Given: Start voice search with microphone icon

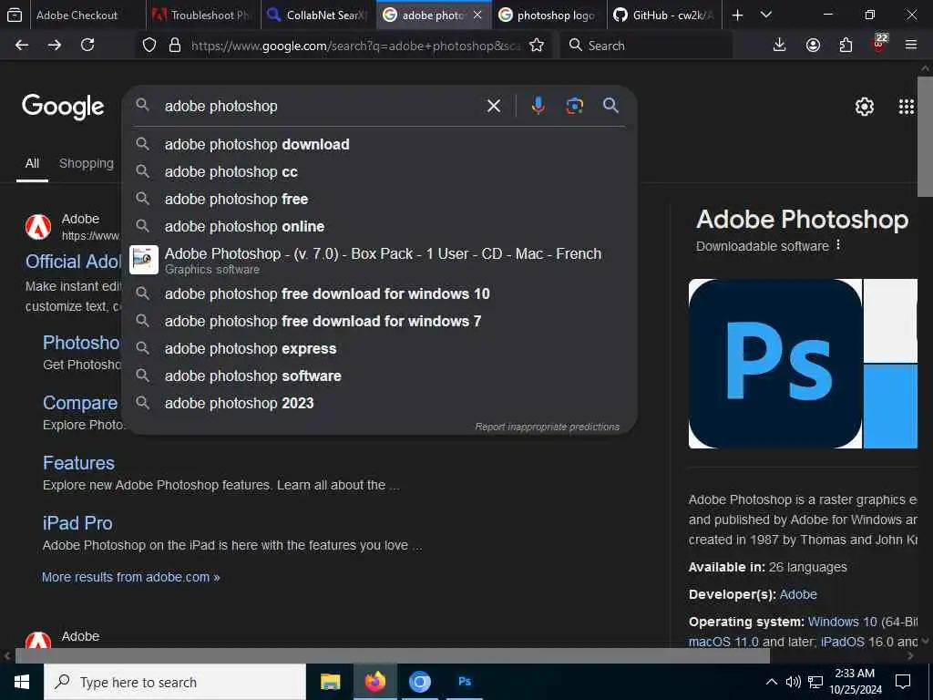Looking at the screenshot, I should click(x=538, y=106).
